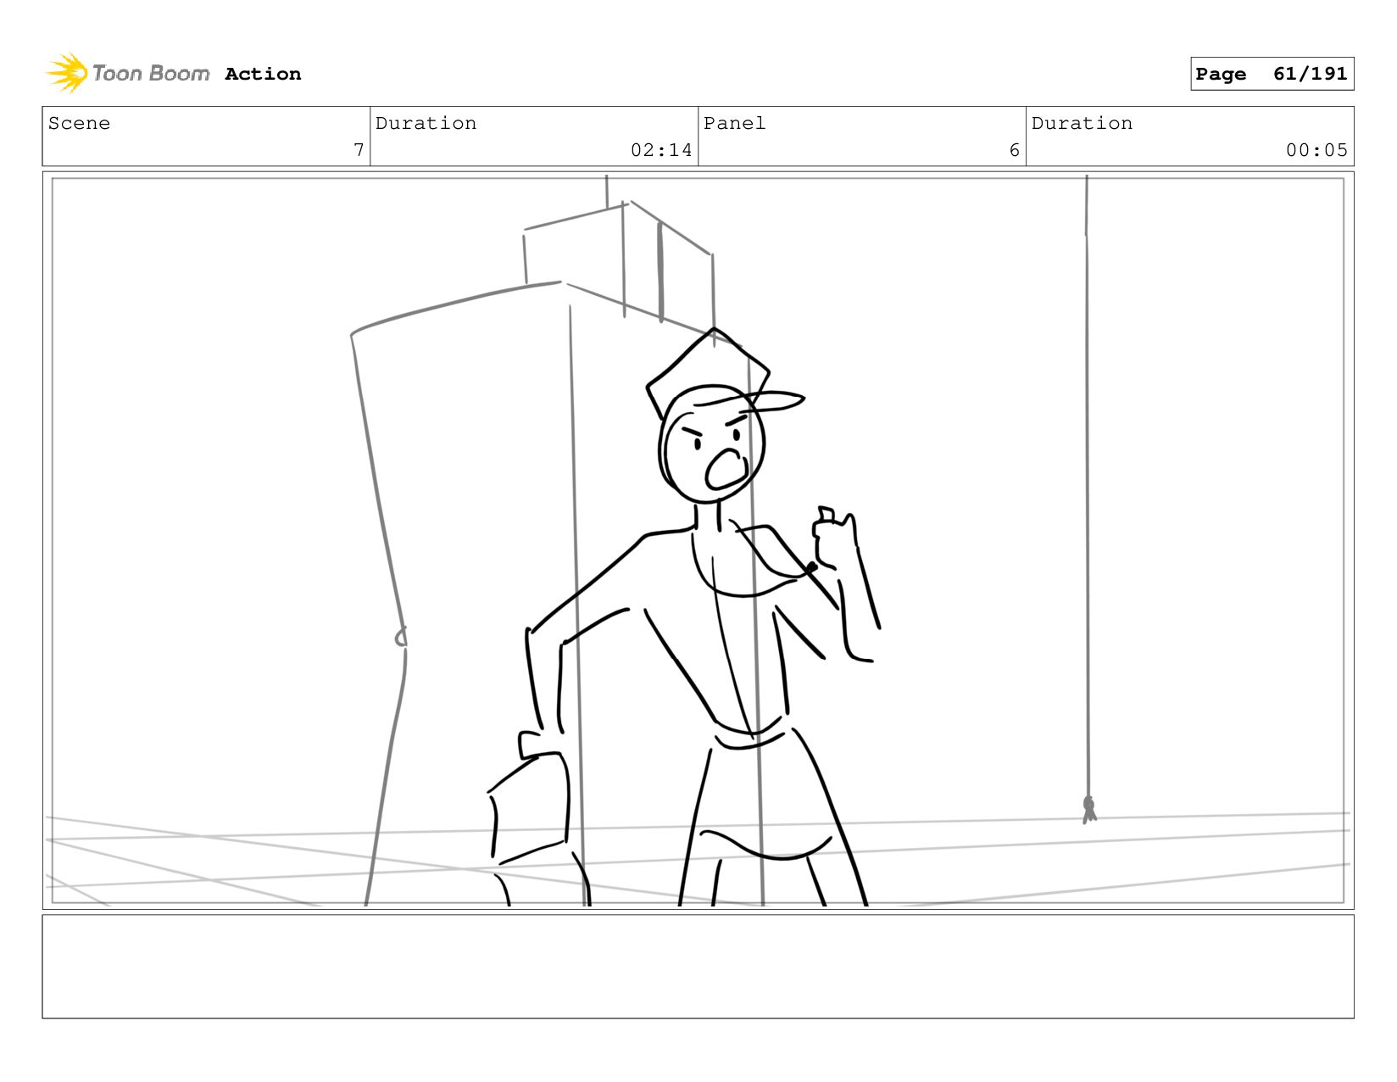Click the panel number '6'

1014,150
